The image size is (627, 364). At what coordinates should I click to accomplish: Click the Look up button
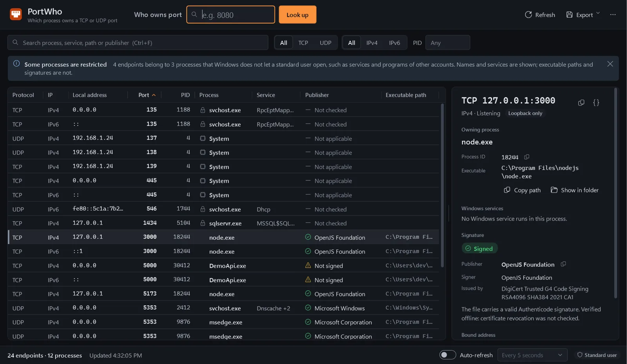pos(297,14)
